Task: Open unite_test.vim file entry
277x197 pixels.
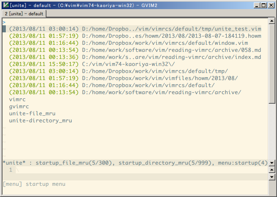Action: [x=135, y=29]
